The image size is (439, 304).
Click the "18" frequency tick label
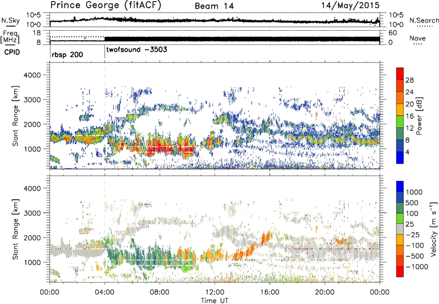(x=36, y=33)
